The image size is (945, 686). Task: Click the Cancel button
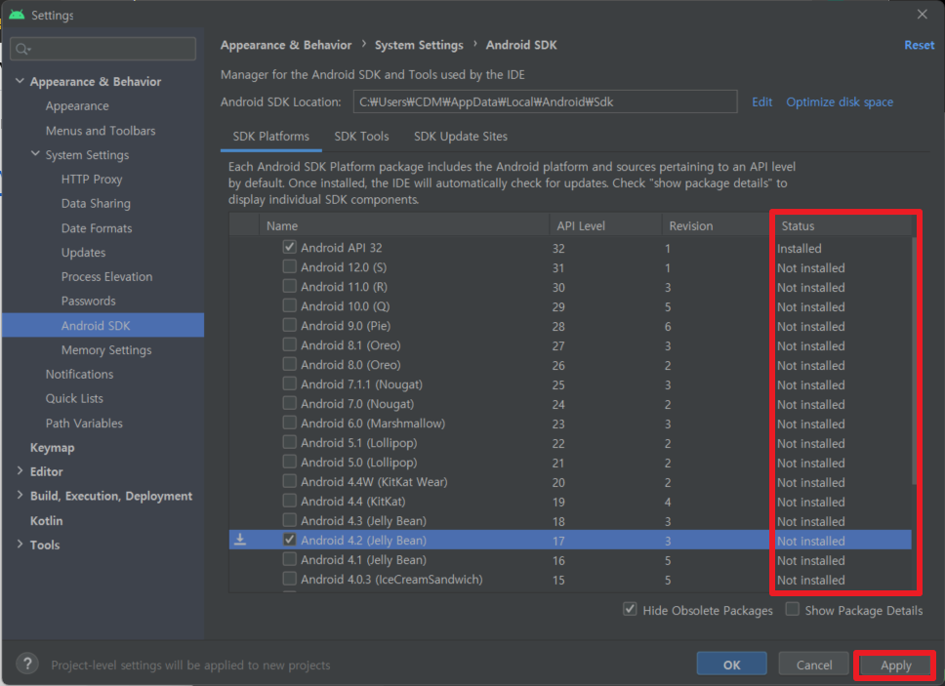point(813,665)
